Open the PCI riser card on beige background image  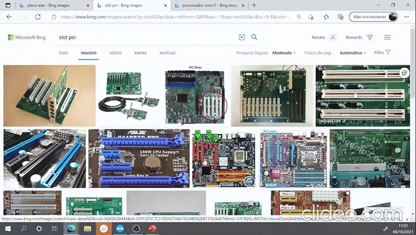[x=49, y=96]
